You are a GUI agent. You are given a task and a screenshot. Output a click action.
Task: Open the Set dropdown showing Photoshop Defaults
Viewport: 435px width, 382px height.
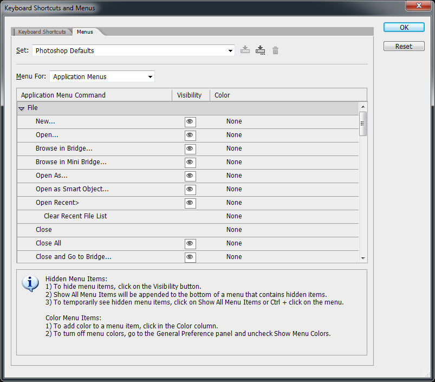(x=133, y=50)
